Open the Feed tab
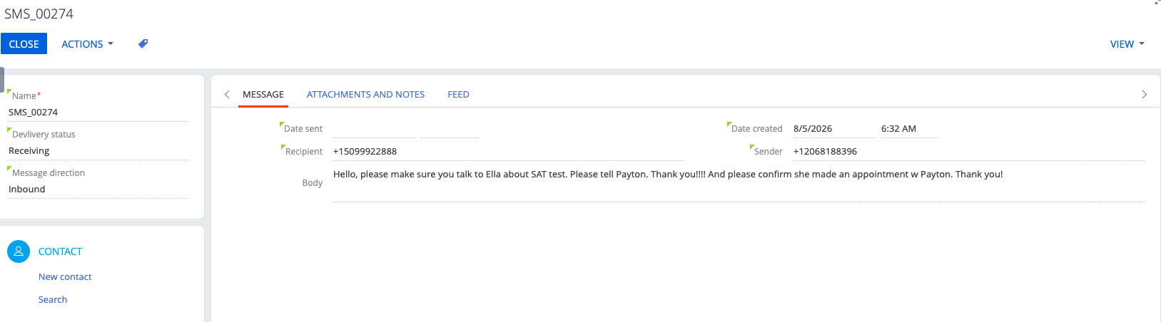The image size is (1161, 322). pyautogui.click(x=458, y=95)
